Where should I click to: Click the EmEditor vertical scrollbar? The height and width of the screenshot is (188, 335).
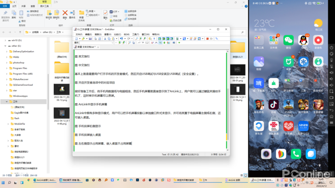click(227, 101)
